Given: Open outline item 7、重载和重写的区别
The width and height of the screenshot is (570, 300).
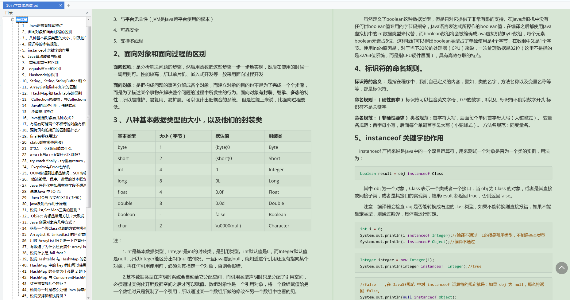Looking at the screenshot, I should (40, 63).
